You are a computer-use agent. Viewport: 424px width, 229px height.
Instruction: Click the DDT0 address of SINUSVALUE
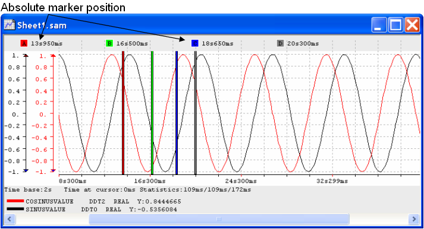point(89,209)
